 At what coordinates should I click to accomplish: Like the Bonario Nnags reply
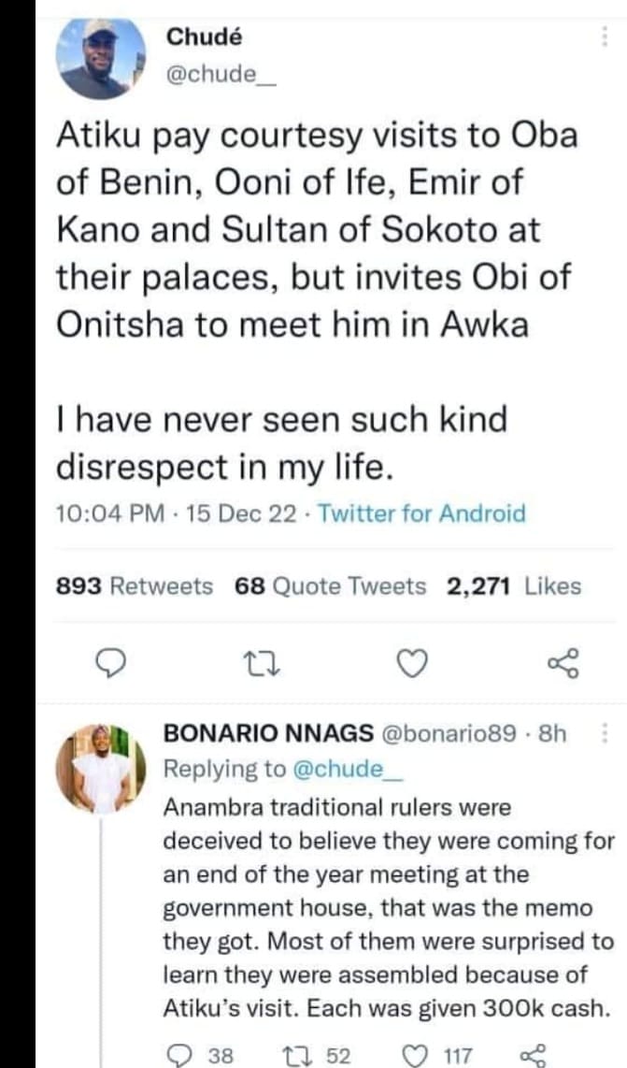coord(414,1056)
